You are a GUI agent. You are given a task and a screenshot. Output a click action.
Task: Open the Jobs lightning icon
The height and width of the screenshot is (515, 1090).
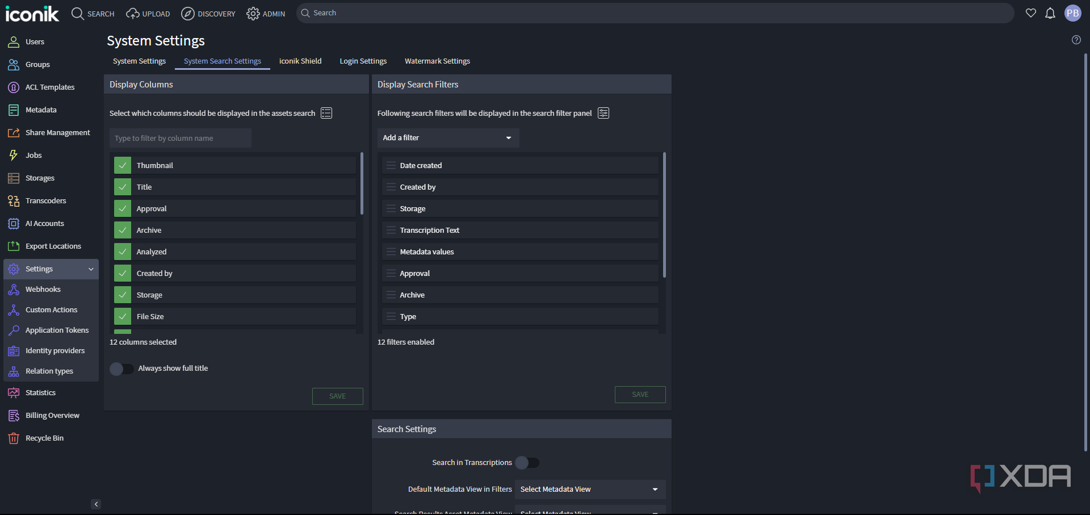14,155
